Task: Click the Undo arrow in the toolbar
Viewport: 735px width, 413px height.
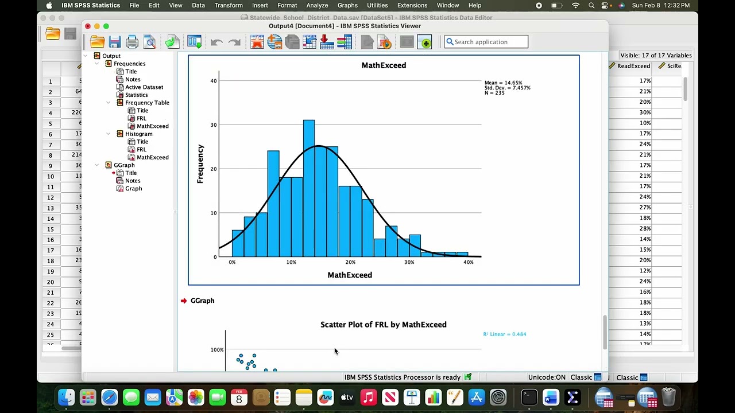Action: pos(216,42)
